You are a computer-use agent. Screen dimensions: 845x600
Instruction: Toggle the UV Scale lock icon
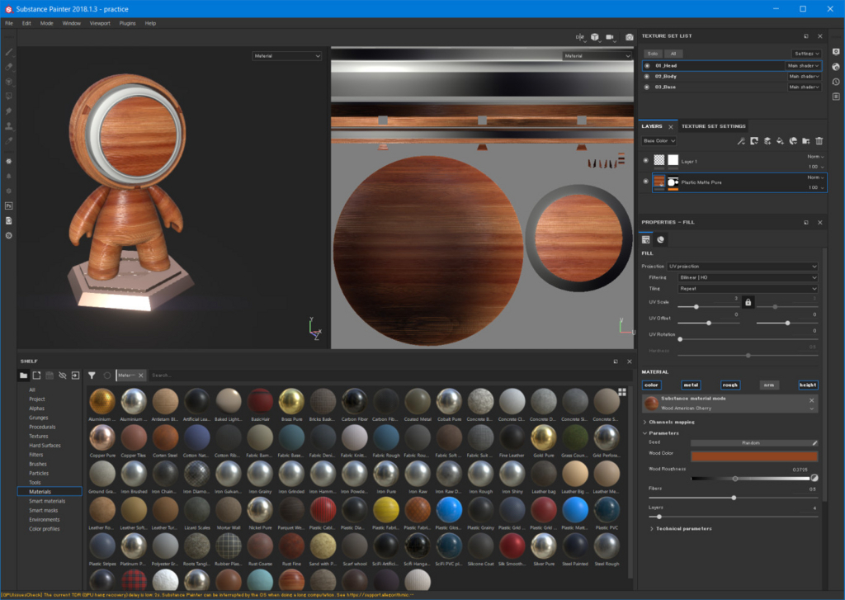[748, 302]
